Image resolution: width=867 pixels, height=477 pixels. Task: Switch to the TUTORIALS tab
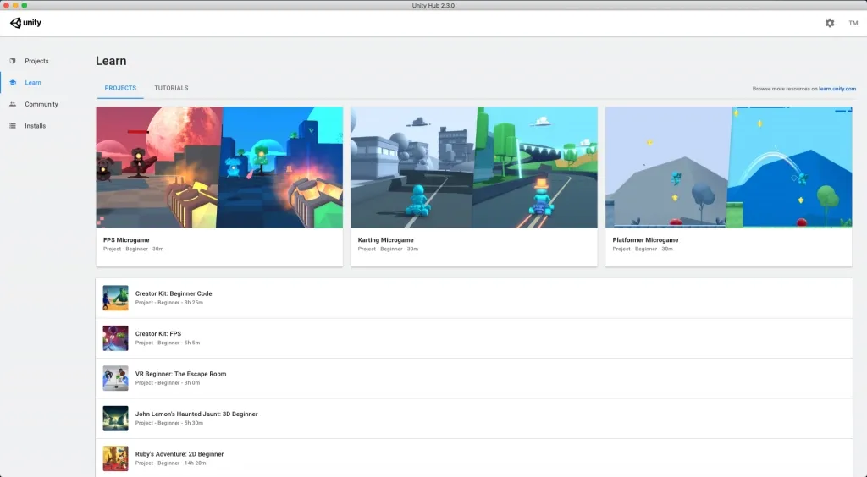(171, 88)
